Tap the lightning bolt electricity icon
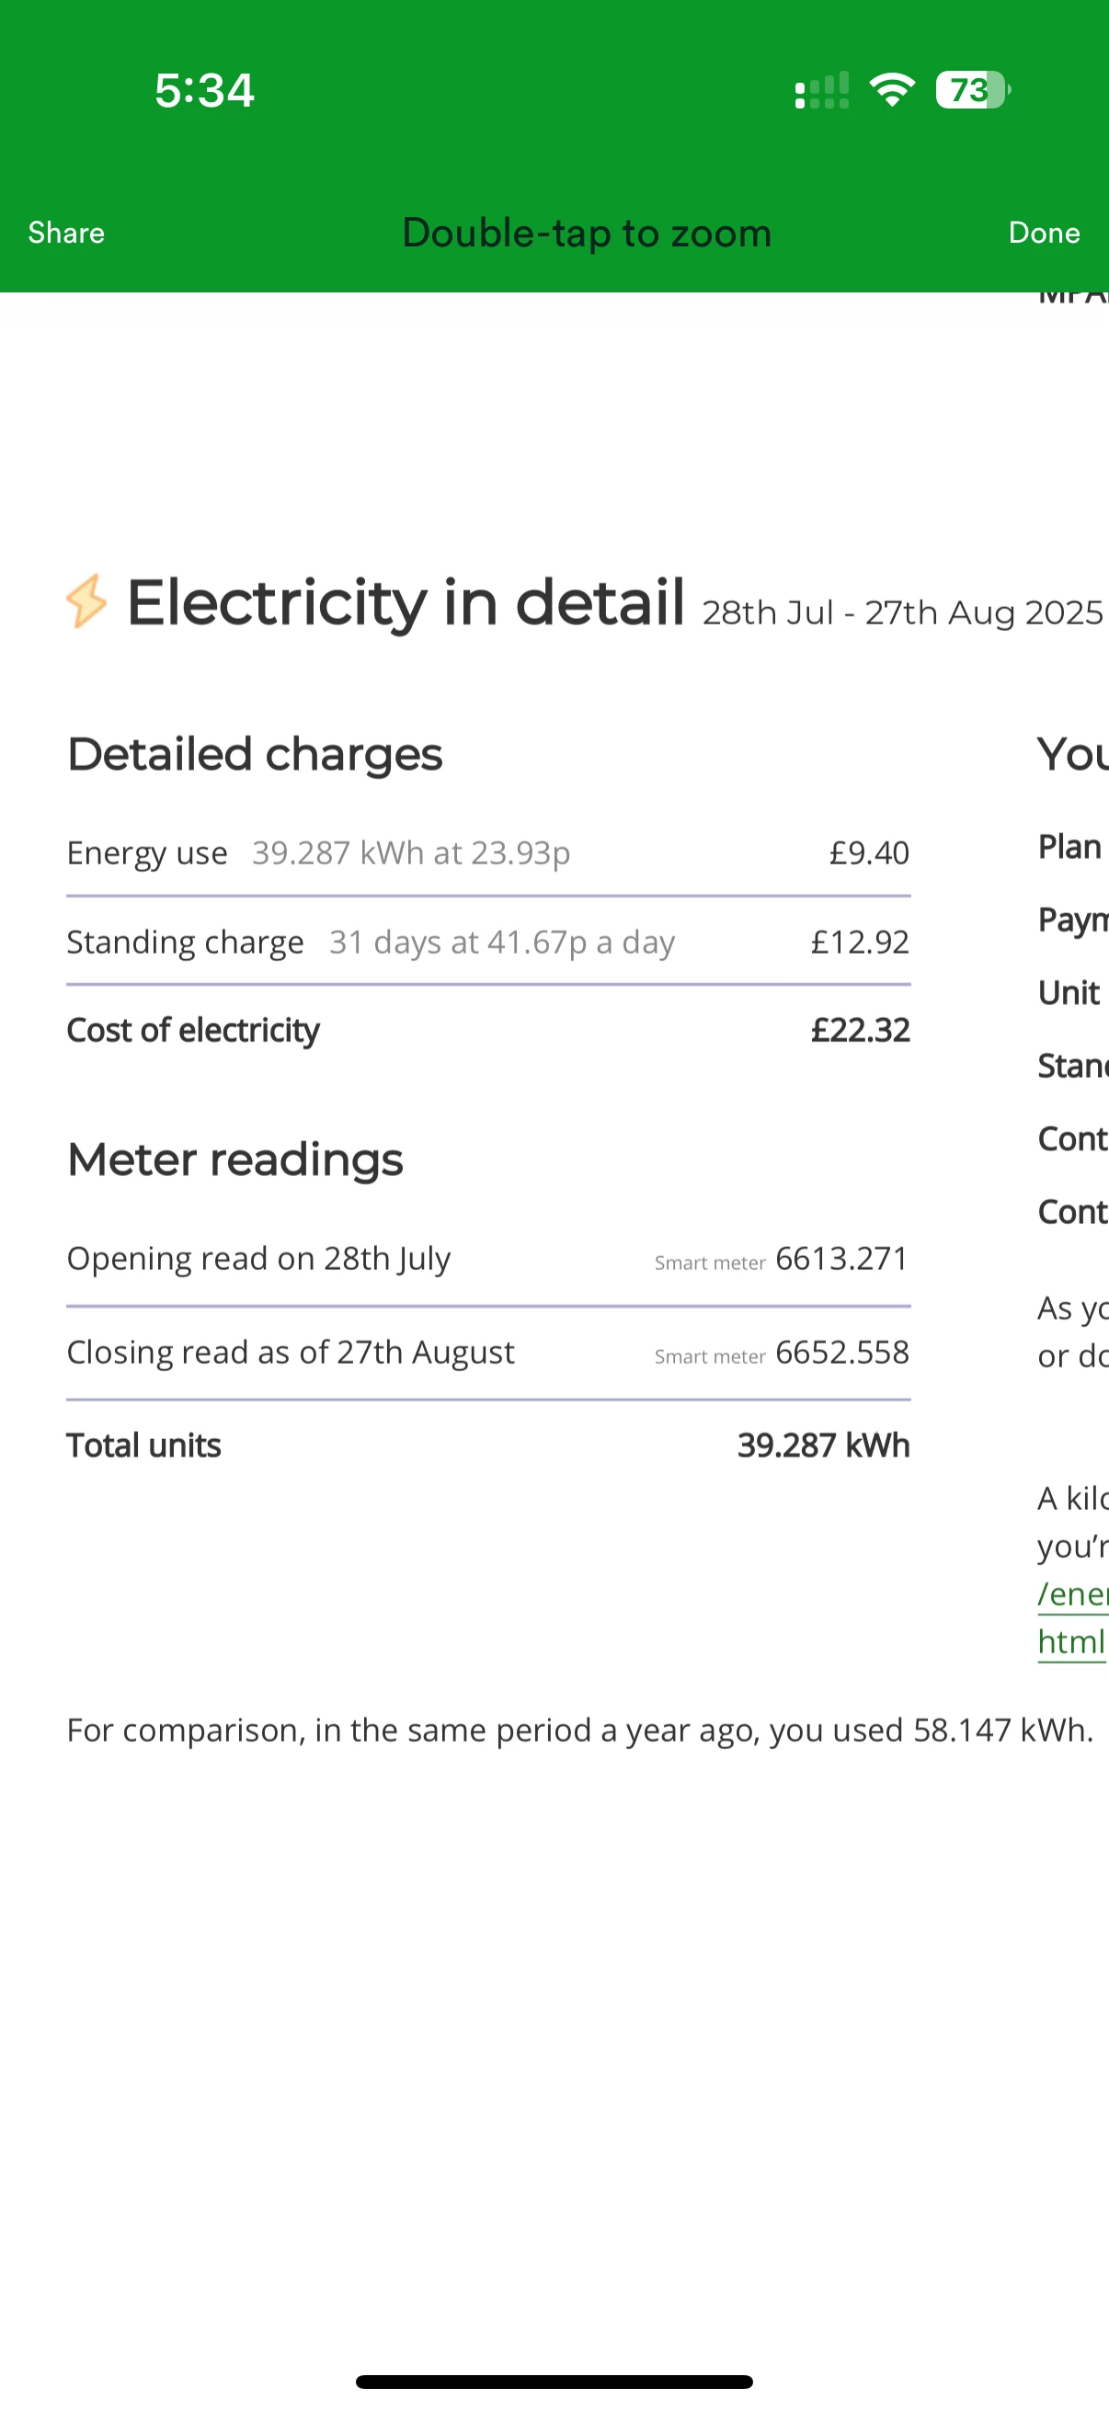Screen dimensions: 1109x2411 point(86,600)
